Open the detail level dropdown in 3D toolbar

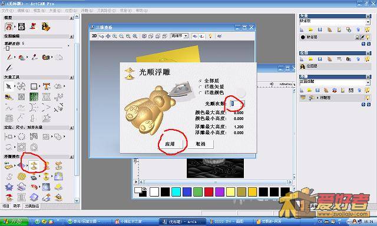point(186,36)
